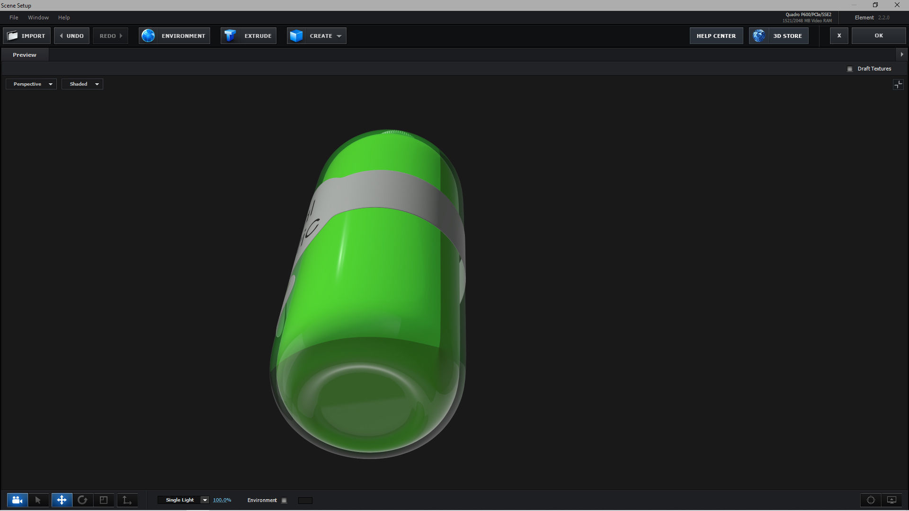This screenshot has height=511, width=909.
Task: Activate the move transform tool
Action: point(62,500)
